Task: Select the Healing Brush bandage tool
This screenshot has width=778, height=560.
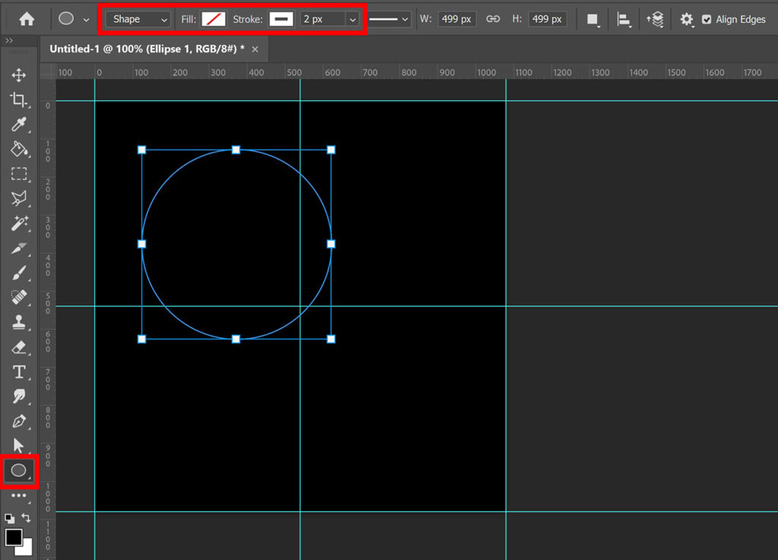Action: pos(19,297)
